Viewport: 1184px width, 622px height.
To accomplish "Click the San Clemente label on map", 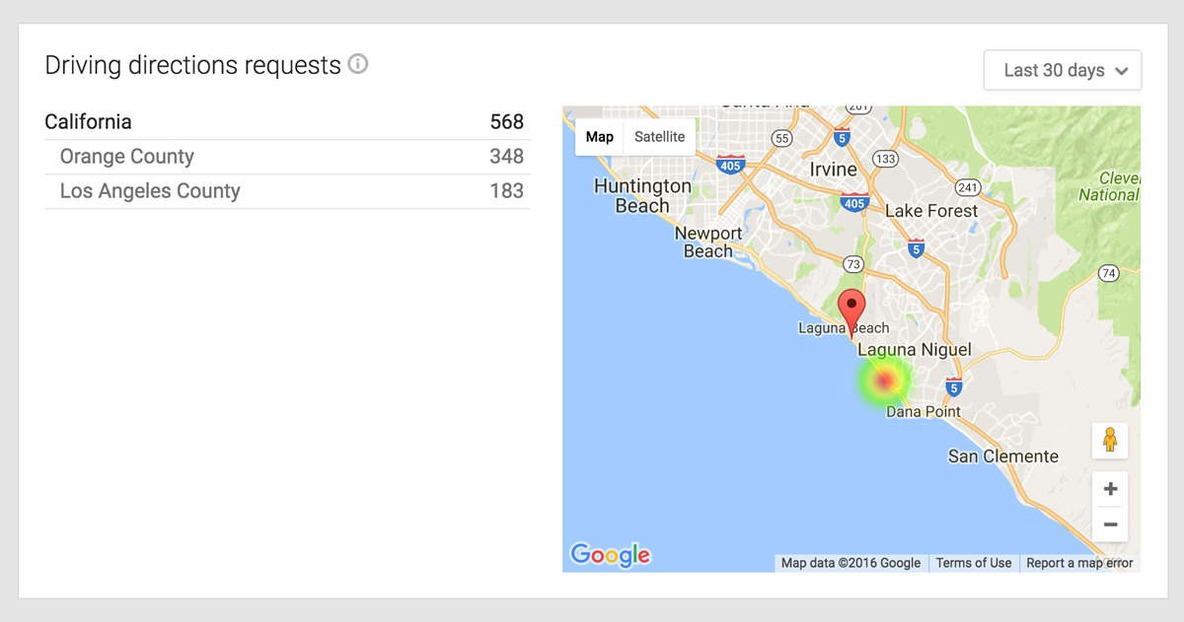I will (x=1002, y=456).
